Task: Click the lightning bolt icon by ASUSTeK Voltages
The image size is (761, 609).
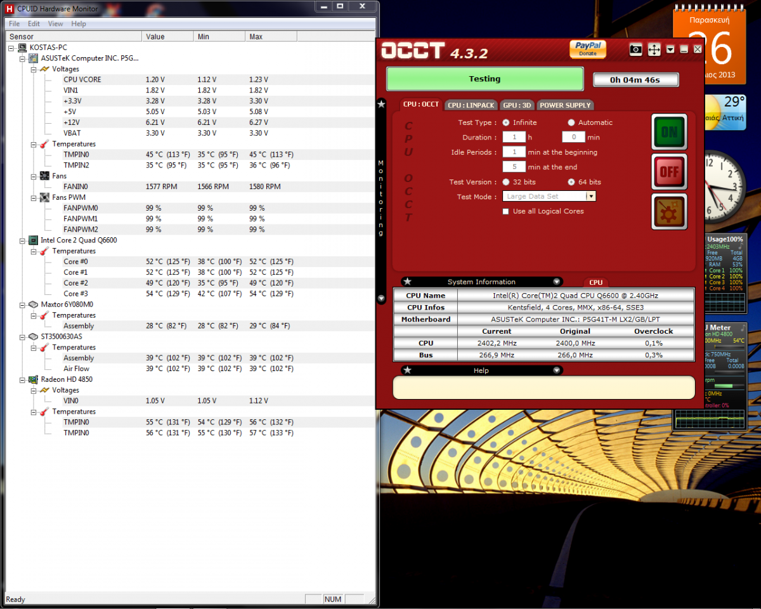Action: (45, 69)
